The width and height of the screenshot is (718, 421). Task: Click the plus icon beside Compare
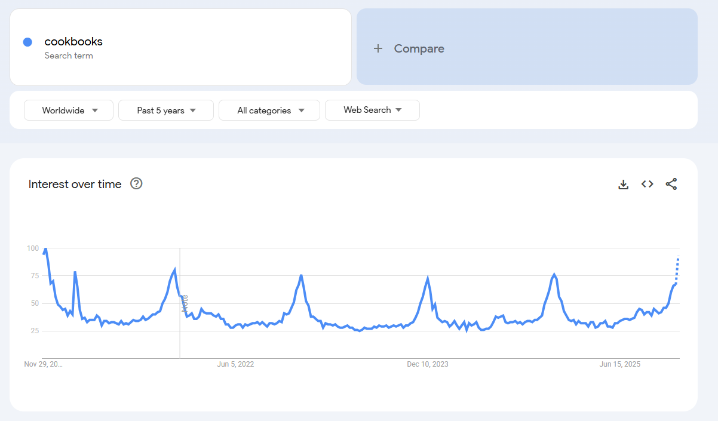coord(378,49)
